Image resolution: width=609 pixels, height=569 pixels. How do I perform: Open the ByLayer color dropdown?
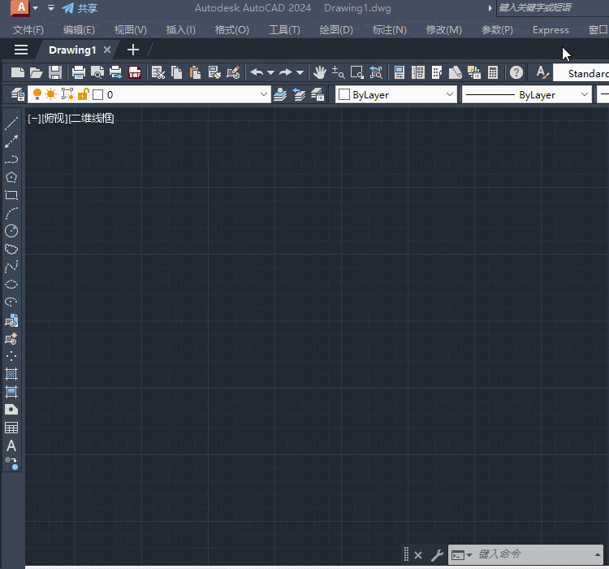coord(451,94)
